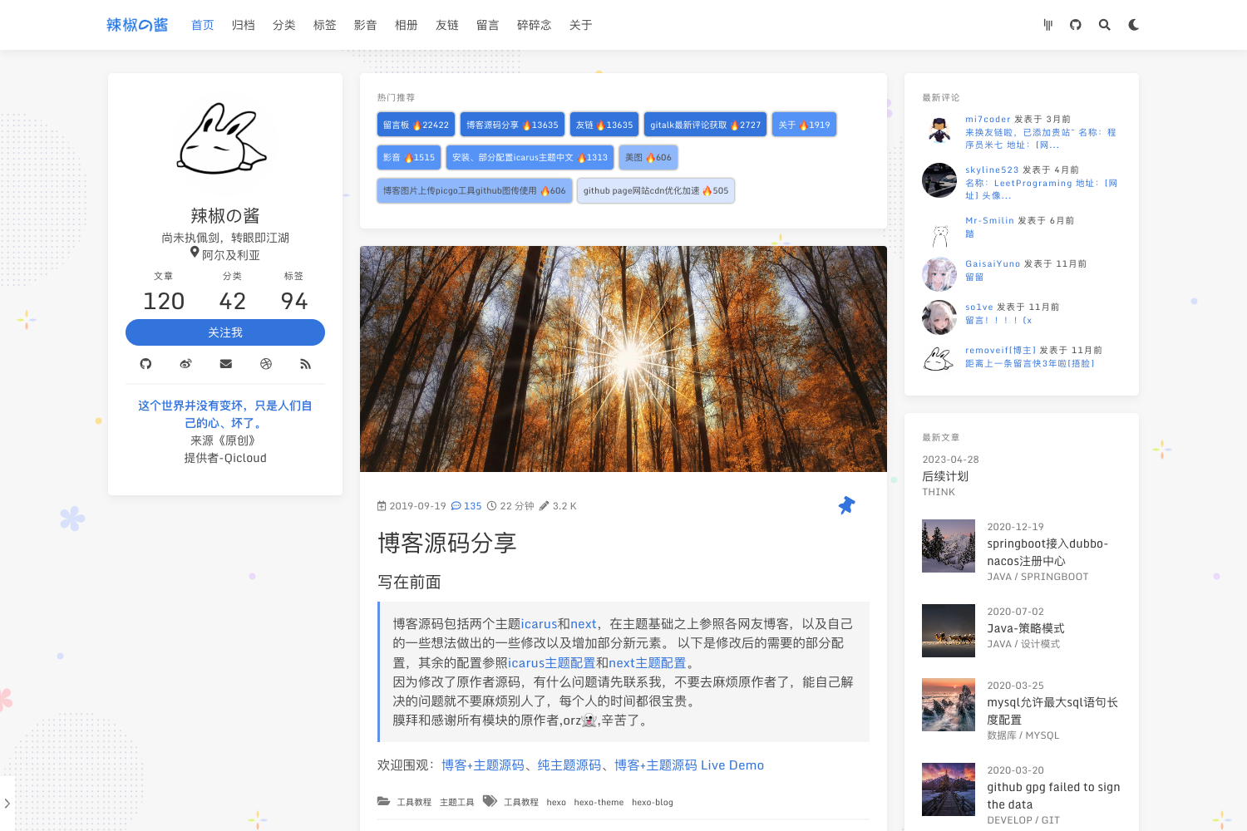Open the search magnifier in the navbar
This screenshot has width=1247, height=831.
pyautogui.click(x=1104, y=24)
